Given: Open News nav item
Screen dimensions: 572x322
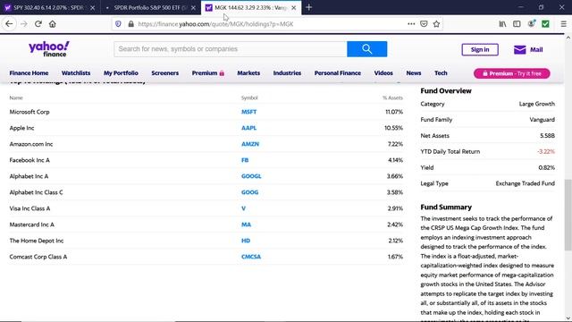Looking at the screenshot, I should [414, 73].
